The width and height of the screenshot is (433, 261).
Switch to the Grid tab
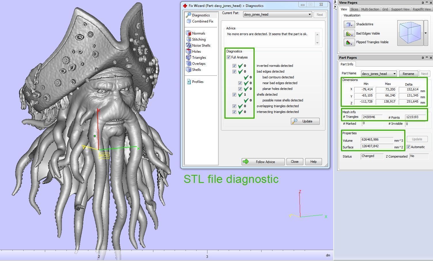(x=385, y=9)
